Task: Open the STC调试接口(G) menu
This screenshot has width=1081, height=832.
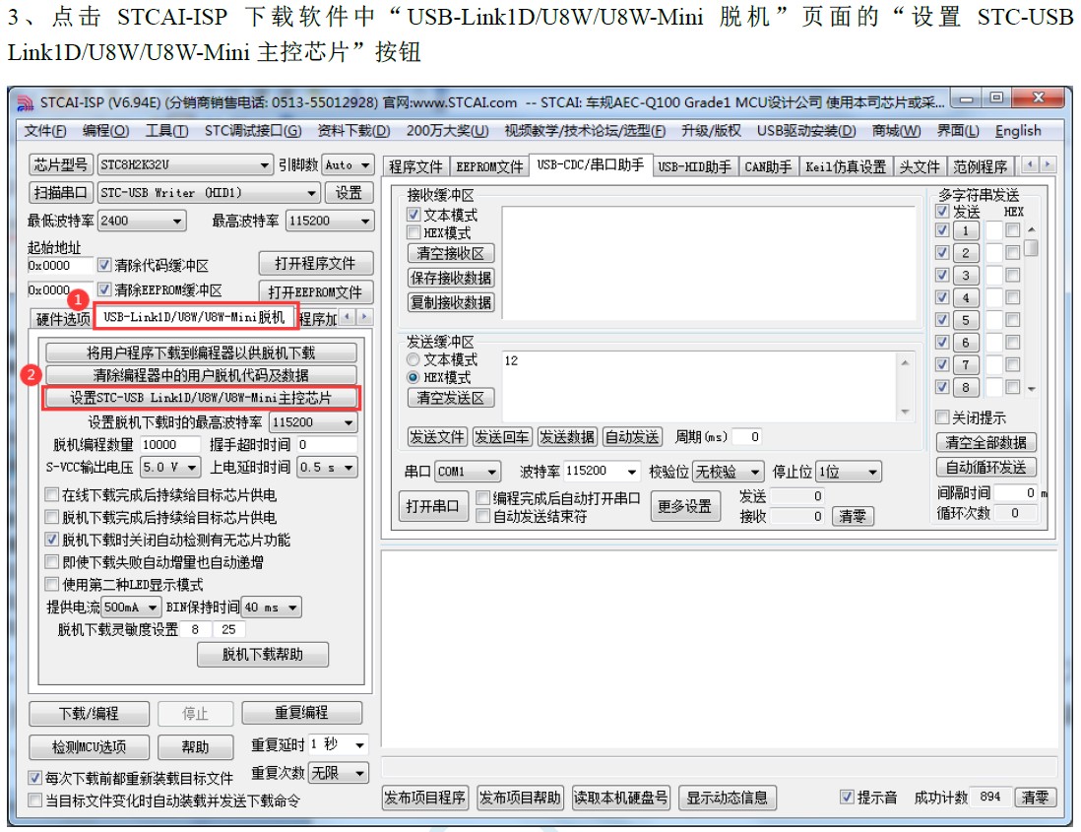Action: (x=252, y=131)
